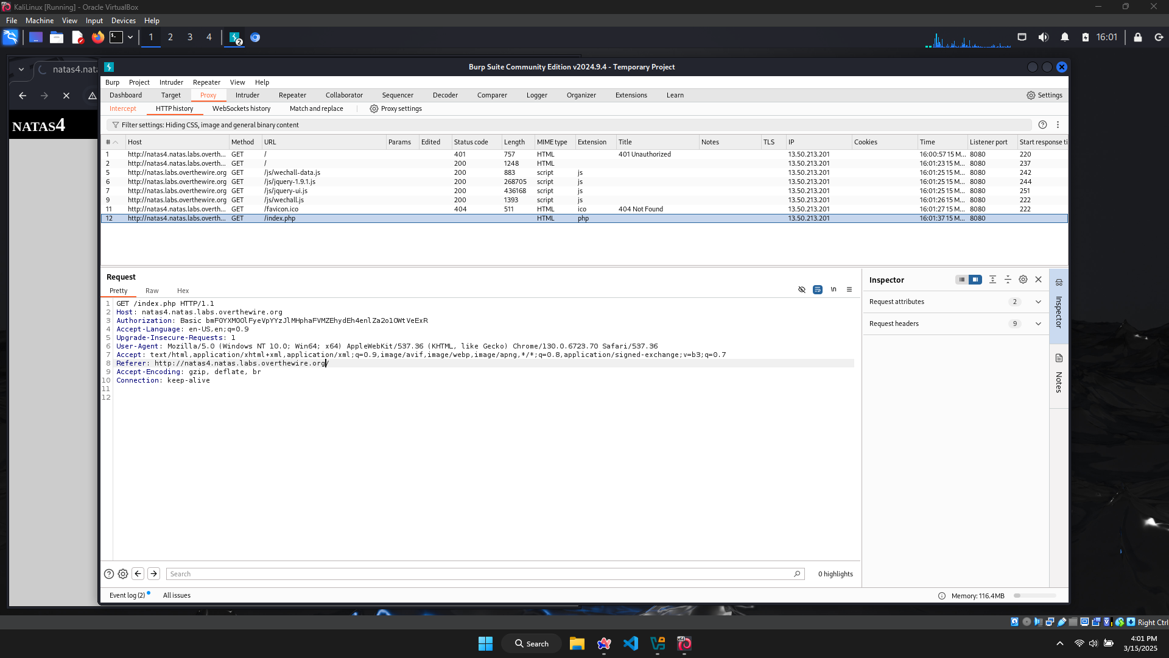Open Match and replace subtab

point(317,108)
